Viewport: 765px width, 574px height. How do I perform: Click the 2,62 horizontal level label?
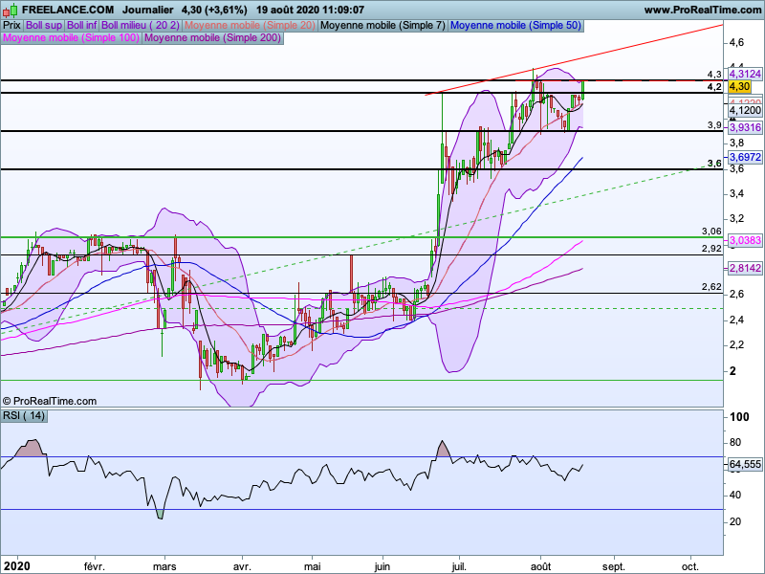(x=711, y=287)
